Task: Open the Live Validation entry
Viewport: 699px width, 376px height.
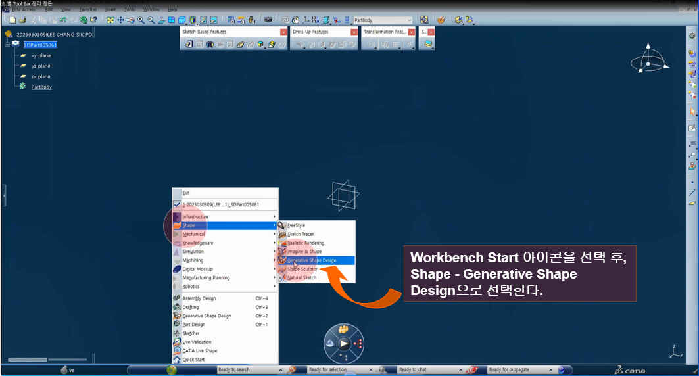Action: [x=225, y=342]
